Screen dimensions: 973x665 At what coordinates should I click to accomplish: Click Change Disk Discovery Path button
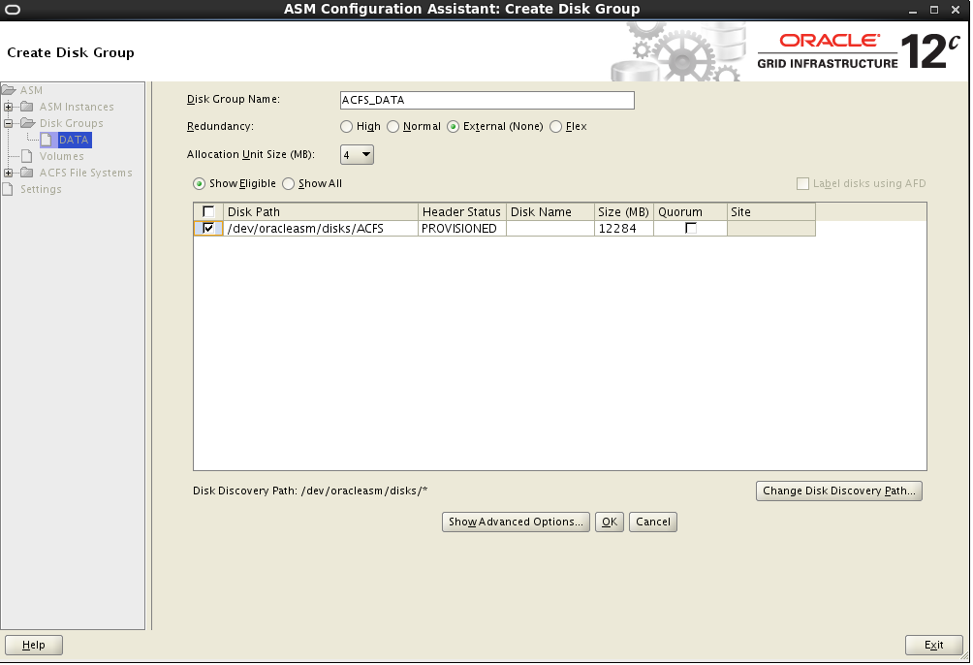[x=839, y=491]
